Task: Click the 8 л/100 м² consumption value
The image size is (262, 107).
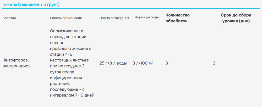Action: click(143, 63)
